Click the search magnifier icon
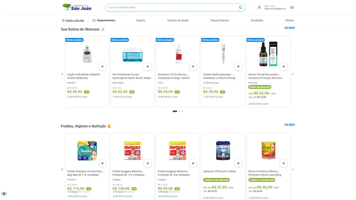356x200 pixels. [x=240, y=8]
